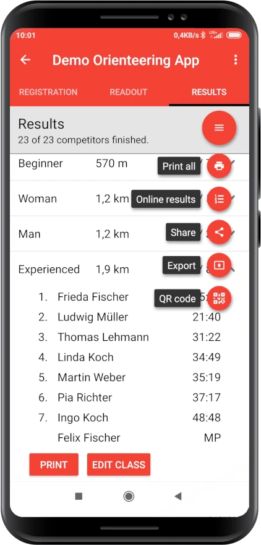
Task: Collapse the Experienced class row
Action: click(129, 269)
